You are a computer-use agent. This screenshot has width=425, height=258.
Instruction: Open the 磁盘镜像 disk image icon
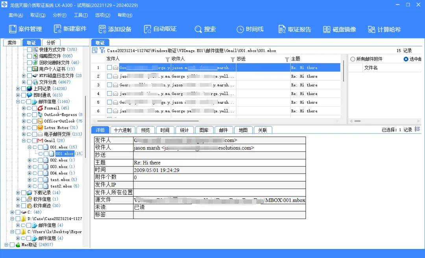(327, 29)
